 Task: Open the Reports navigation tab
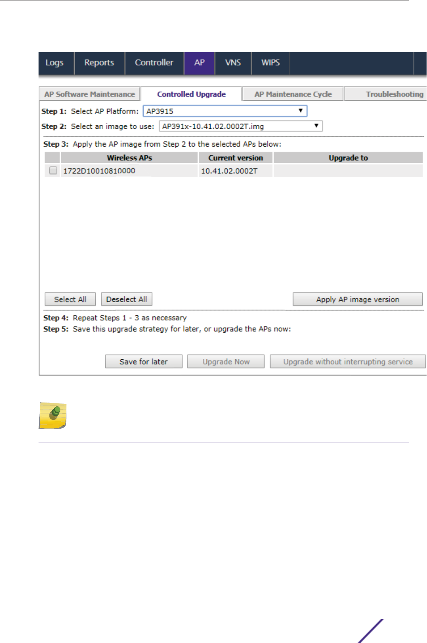click(x=99, y=63)
